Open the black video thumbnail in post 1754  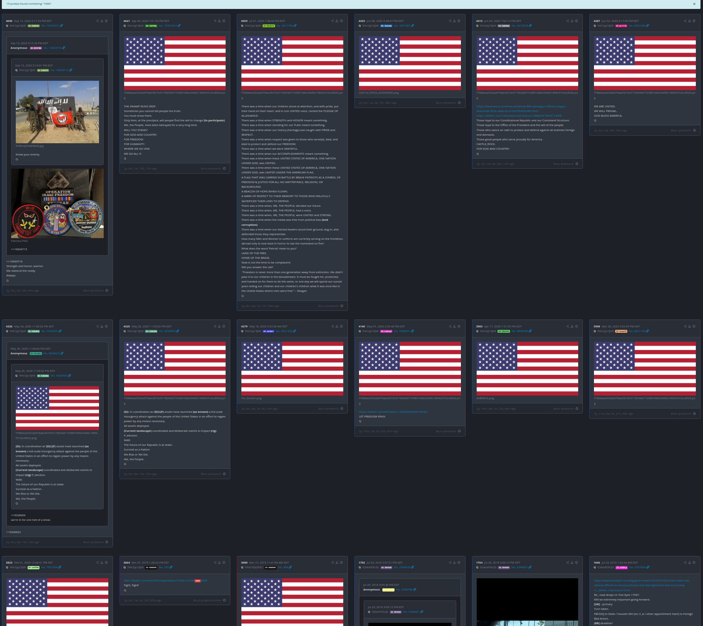coord(527,602)
